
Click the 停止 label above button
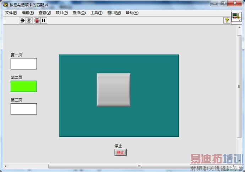(x=118, y=146)
